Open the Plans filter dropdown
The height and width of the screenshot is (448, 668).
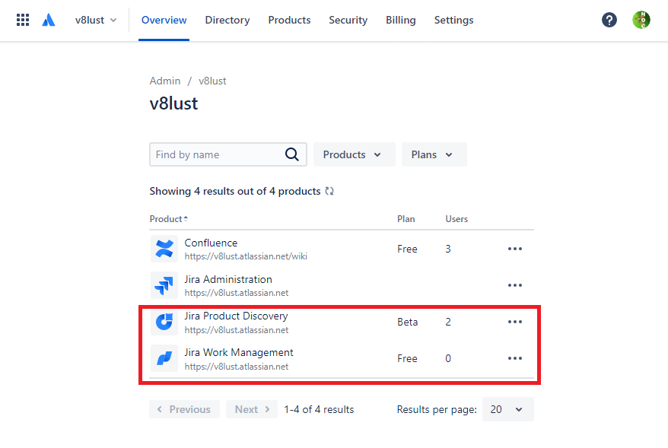[434, 154]
